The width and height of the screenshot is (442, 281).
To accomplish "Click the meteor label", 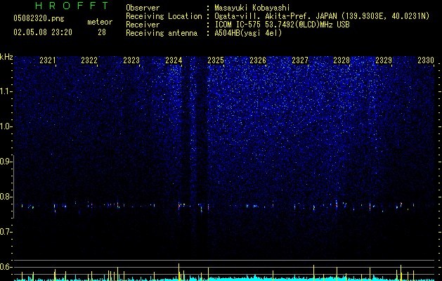I will tap(100, 22).
